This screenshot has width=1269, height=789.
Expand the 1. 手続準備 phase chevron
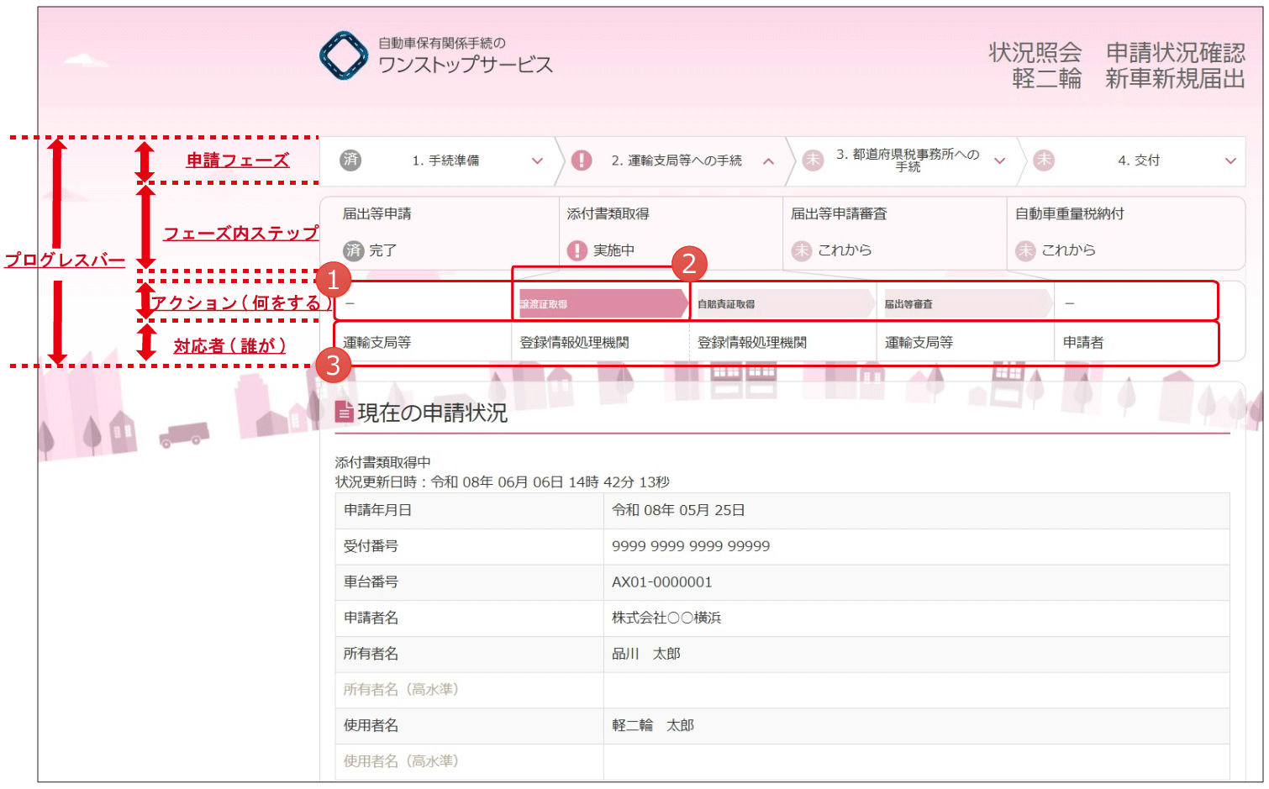tap(537, 161)
